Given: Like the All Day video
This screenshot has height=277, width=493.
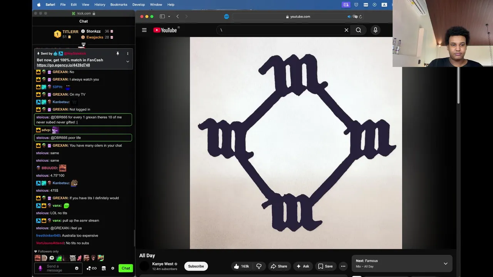Looking at the screenshot, I should 241,266.
